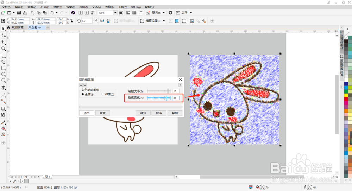Select the Polygon tool

click(x=4, y=80)
